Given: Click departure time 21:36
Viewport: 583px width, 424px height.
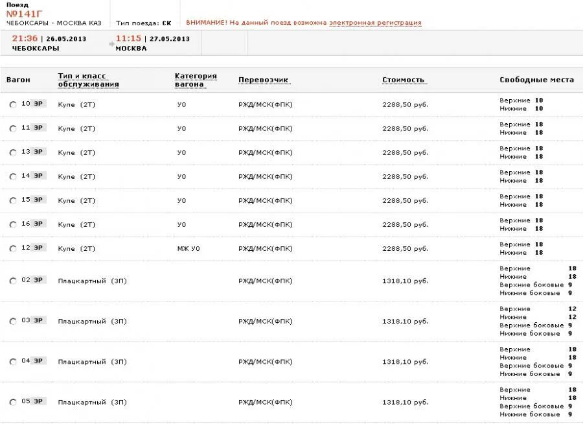Looking at the screenshot, I should (x=25, y=38).
